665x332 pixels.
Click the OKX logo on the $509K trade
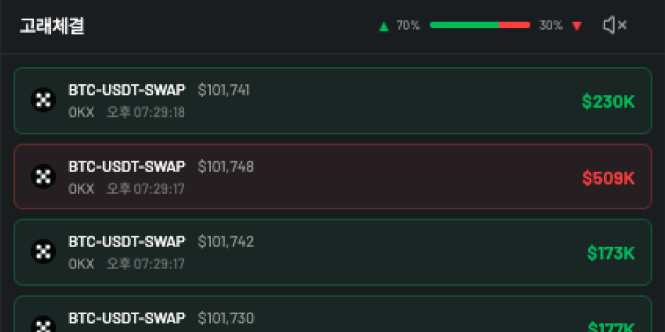coord(44,176)
